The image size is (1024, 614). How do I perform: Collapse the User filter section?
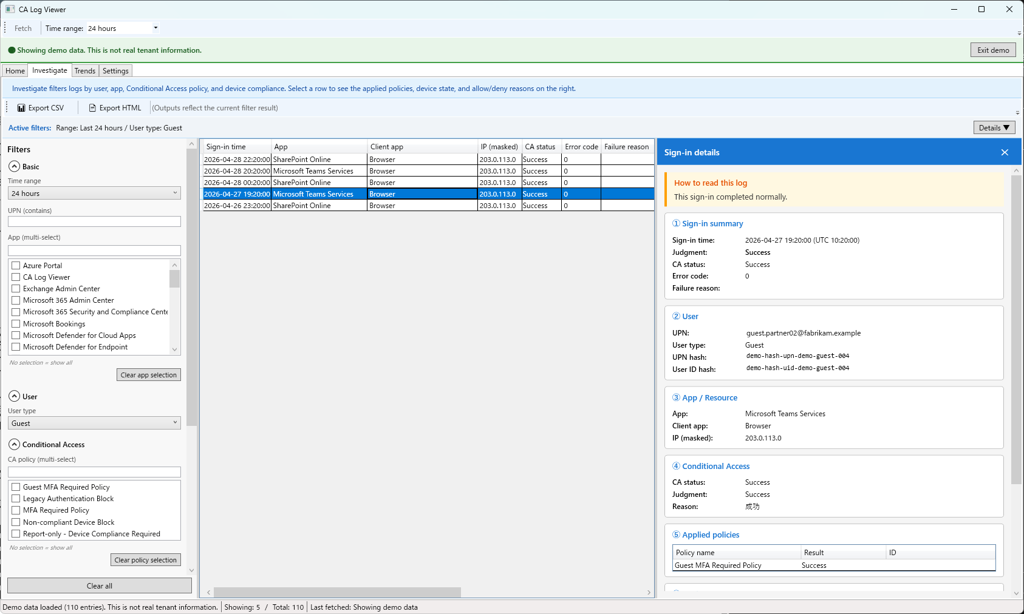[14, 396]
